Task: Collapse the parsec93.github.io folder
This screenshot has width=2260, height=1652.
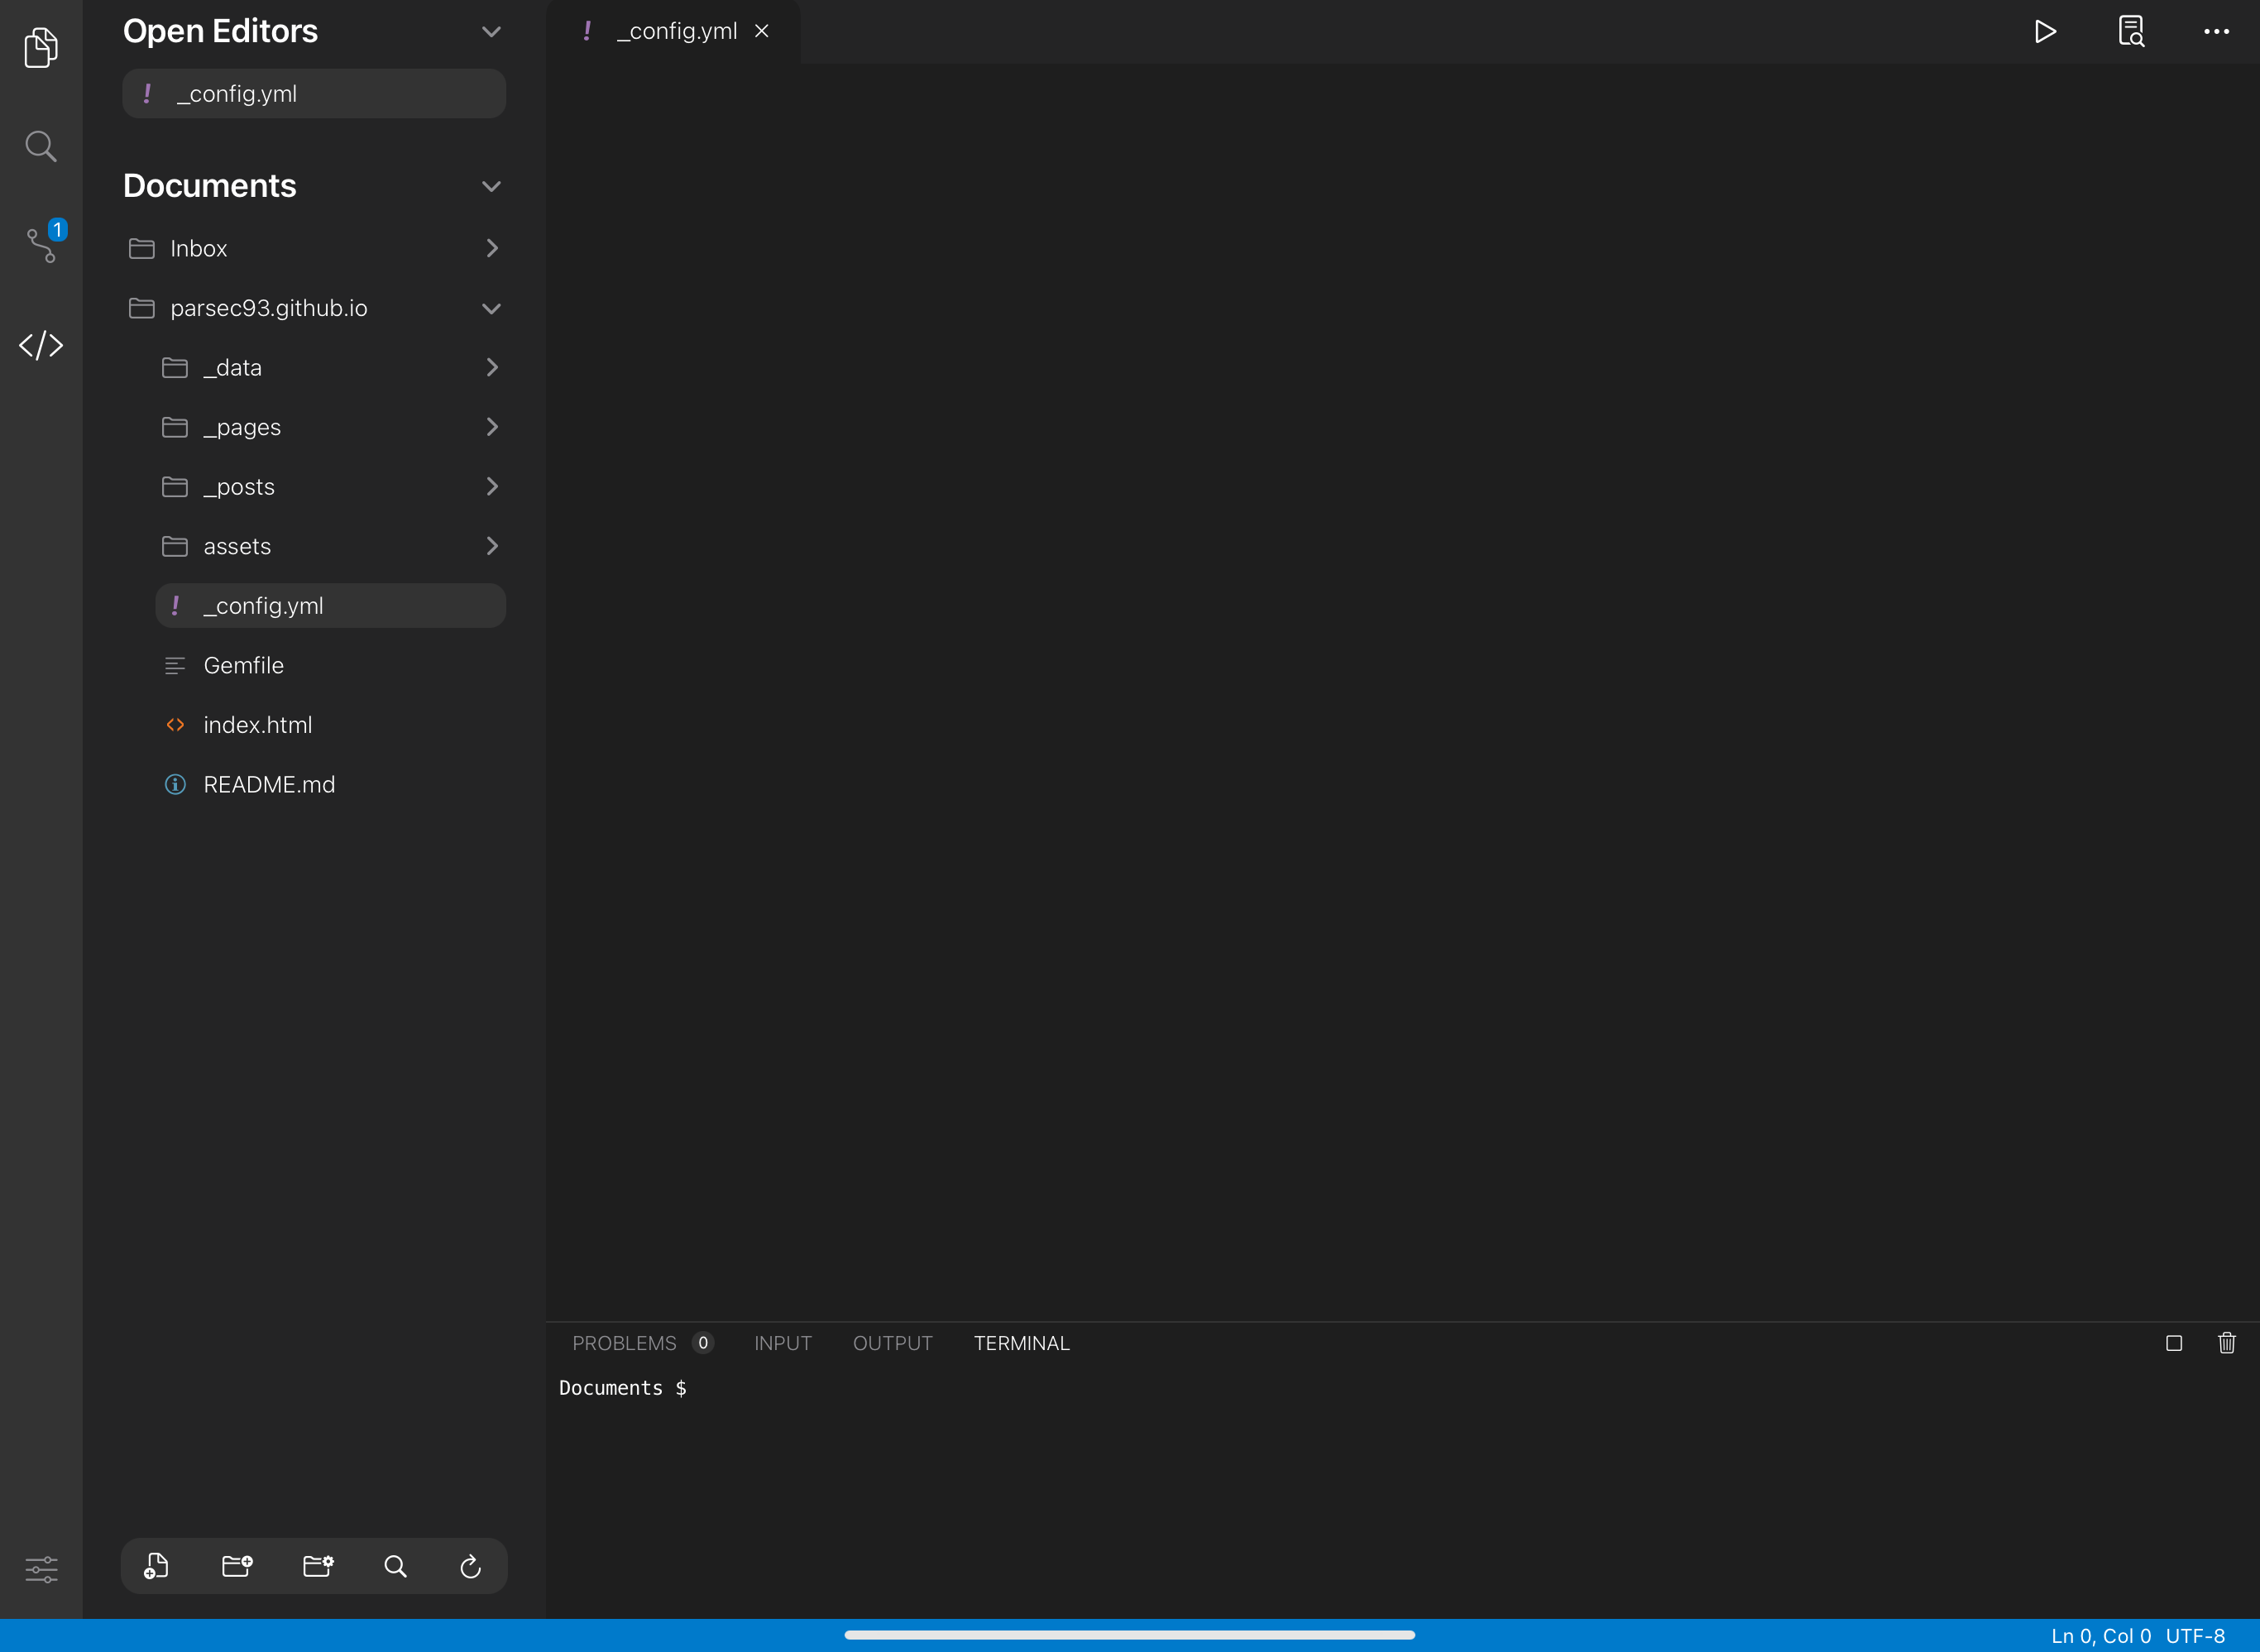Action: click(x=491, y=308)
